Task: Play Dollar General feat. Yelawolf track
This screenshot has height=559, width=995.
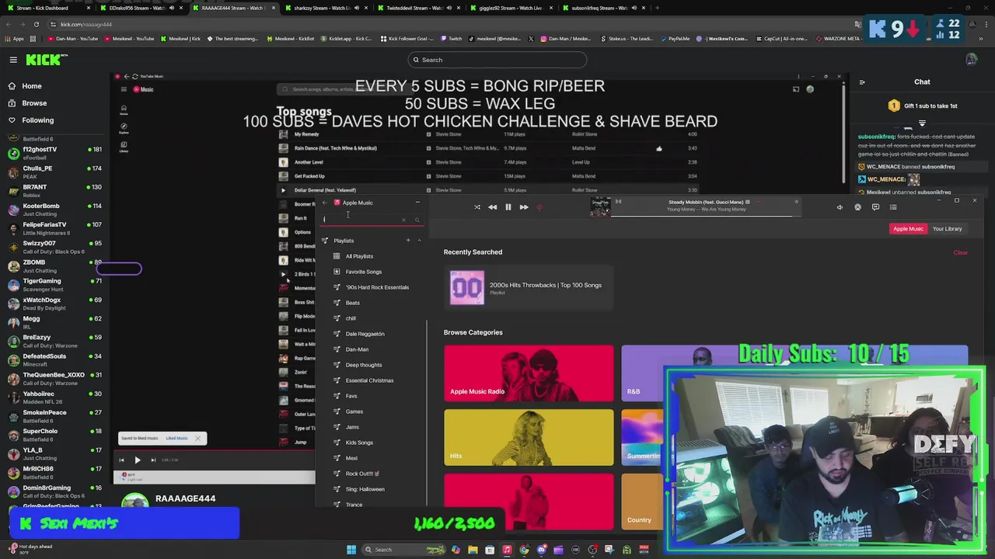Action: tap(283, 190)
